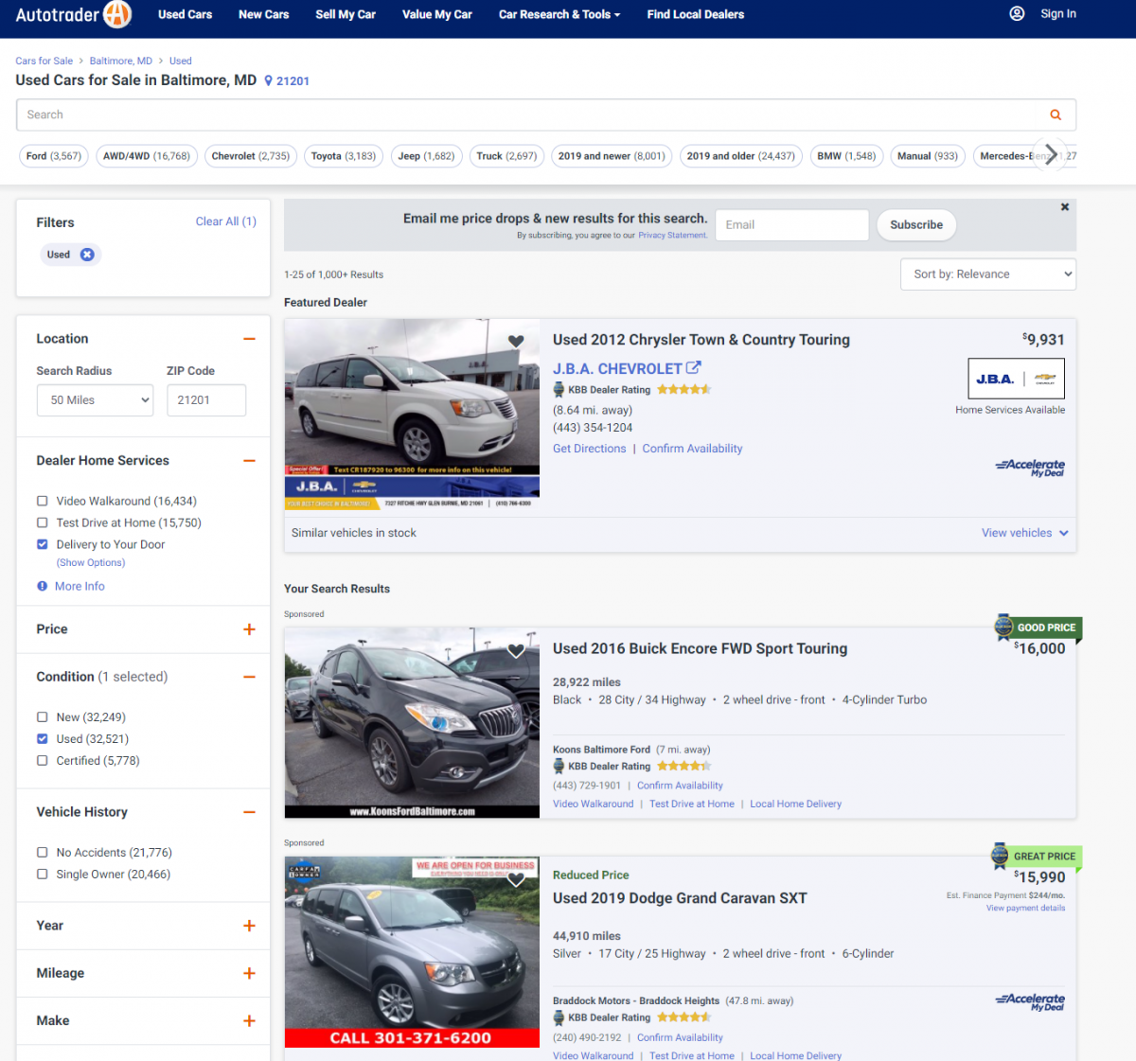Open the Chrysler Town & Country photo
The width and height of the screenshot is (1136, 1061).
click(412, 415)
